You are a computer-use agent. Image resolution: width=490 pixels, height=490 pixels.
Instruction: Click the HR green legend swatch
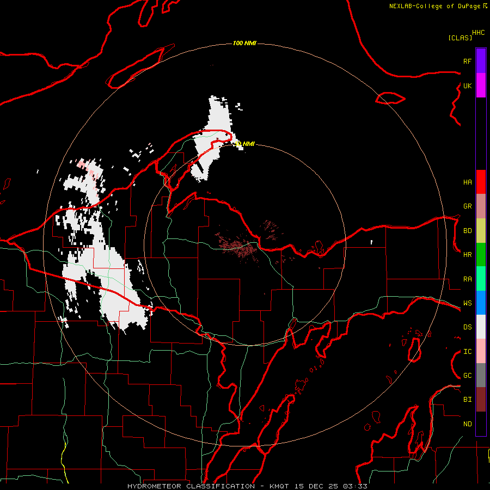(481, 255)
